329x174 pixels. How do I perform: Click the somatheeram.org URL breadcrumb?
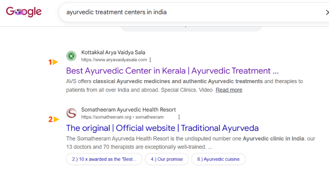click(x=122, y=117)
